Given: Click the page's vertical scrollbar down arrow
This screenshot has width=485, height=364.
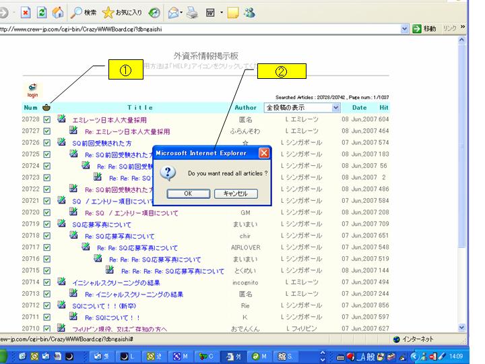Looking at the screenshot, I should coord(462,327).
